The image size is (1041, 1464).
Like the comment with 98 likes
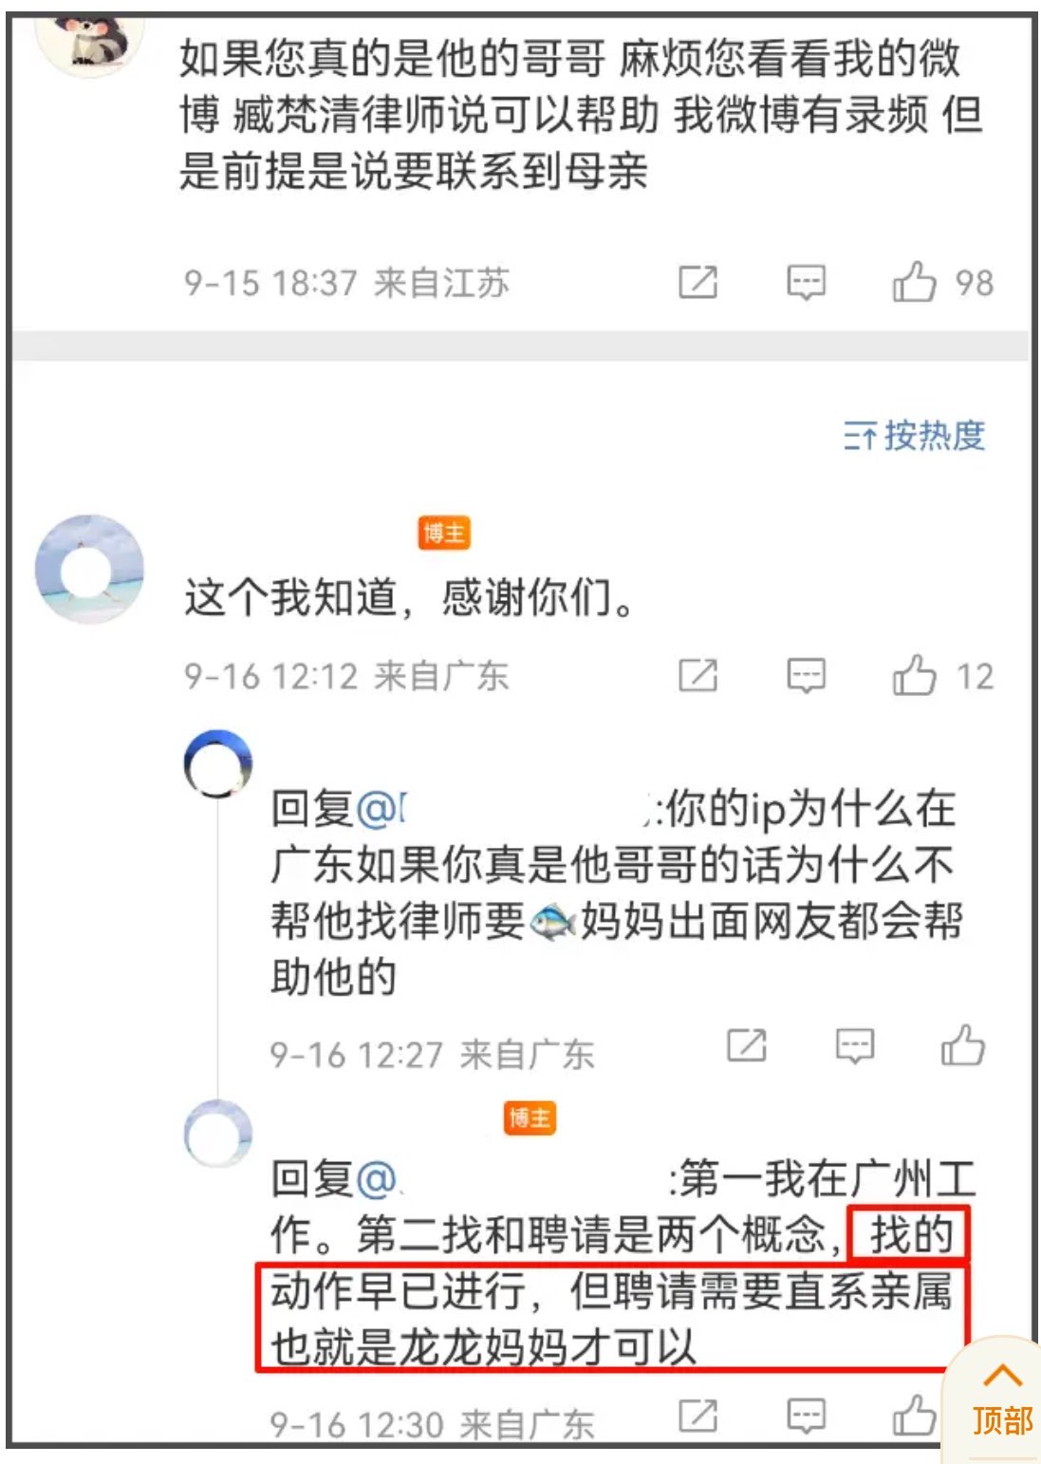click(914, 282)
